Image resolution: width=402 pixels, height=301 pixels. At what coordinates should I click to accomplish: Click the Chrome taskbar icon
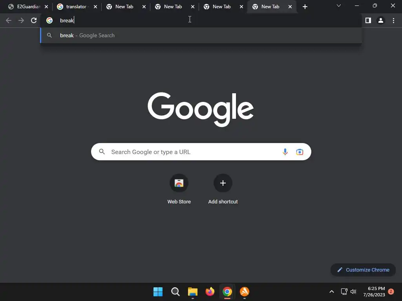pos(227,292)
